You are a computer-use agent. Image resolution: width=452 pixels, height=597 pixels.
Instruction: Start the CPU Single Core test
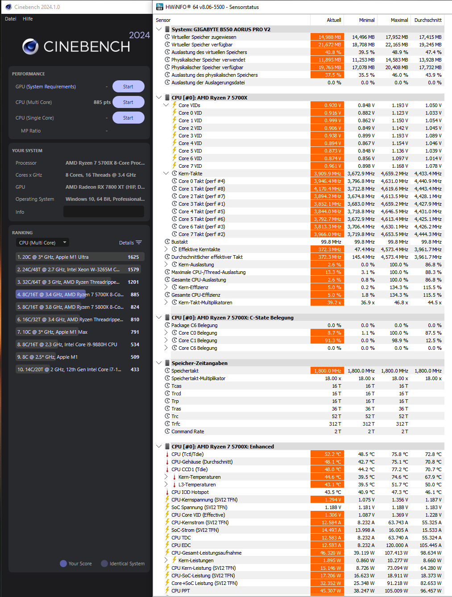tap(128, 118)
